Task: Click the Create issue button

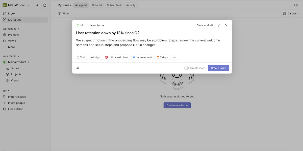Action: pos(218,68)
